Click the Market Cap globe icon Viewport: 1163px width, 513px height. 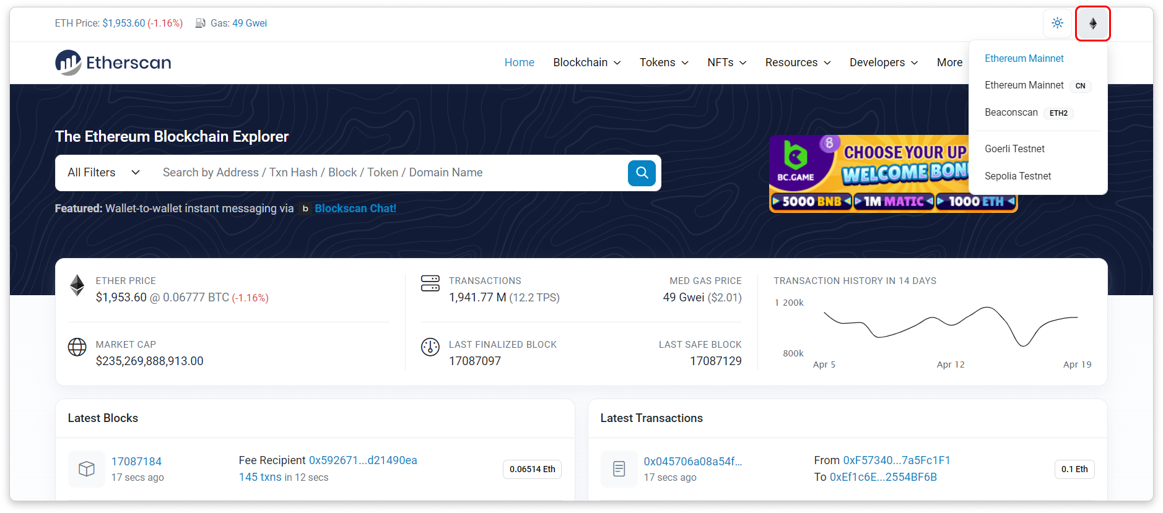click(77, 347)
